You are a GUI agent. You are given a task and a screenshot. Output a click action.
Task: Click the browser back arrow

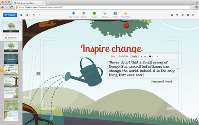[2, 7]
